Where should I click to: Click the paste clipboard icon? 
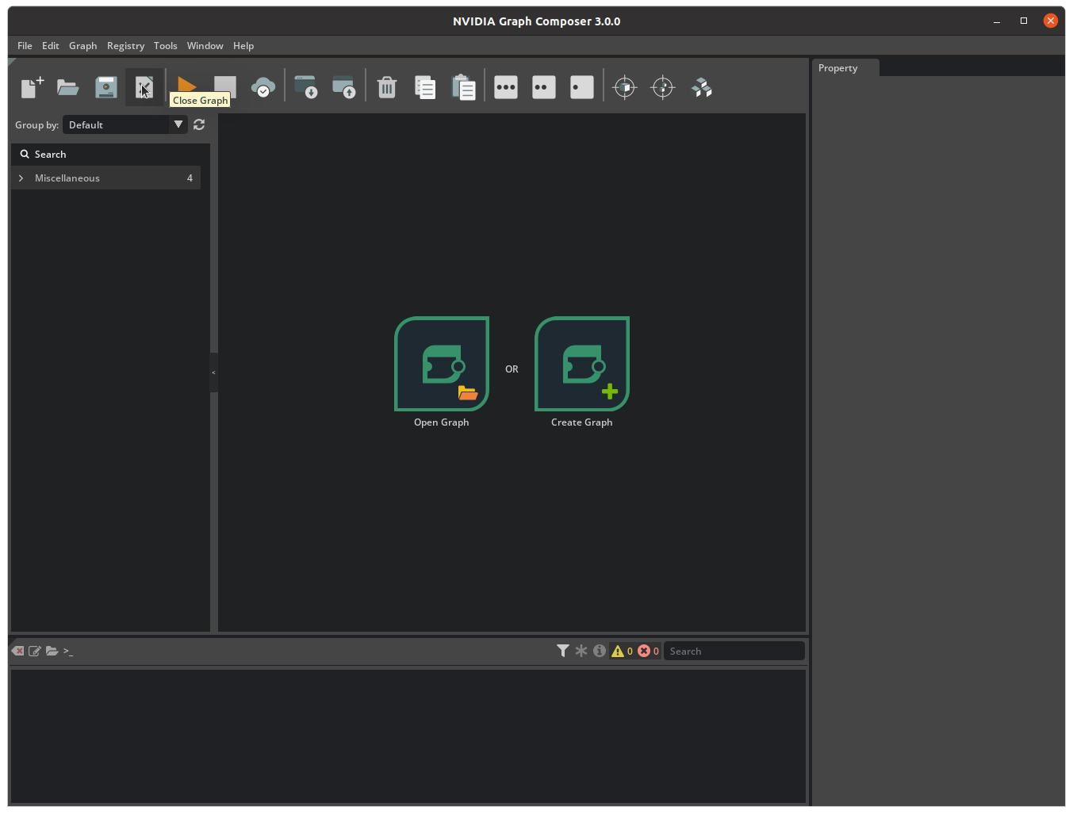(463, 87)
